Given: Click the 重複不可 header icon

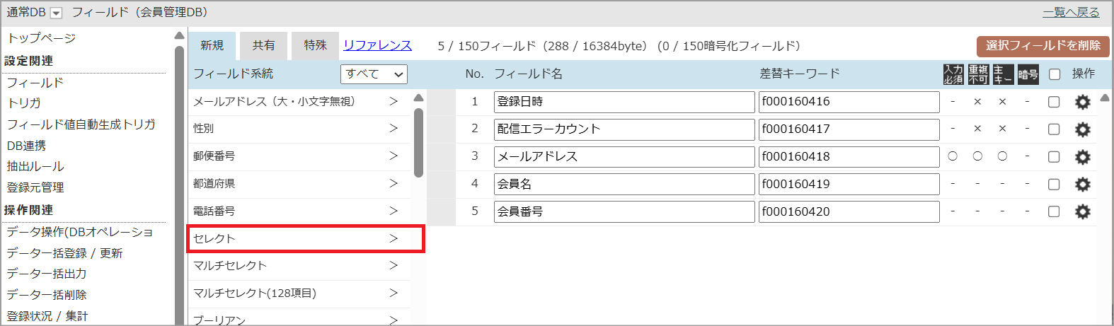Looking at the screenshot, I should pyautogui.click(x=977, y=74).
